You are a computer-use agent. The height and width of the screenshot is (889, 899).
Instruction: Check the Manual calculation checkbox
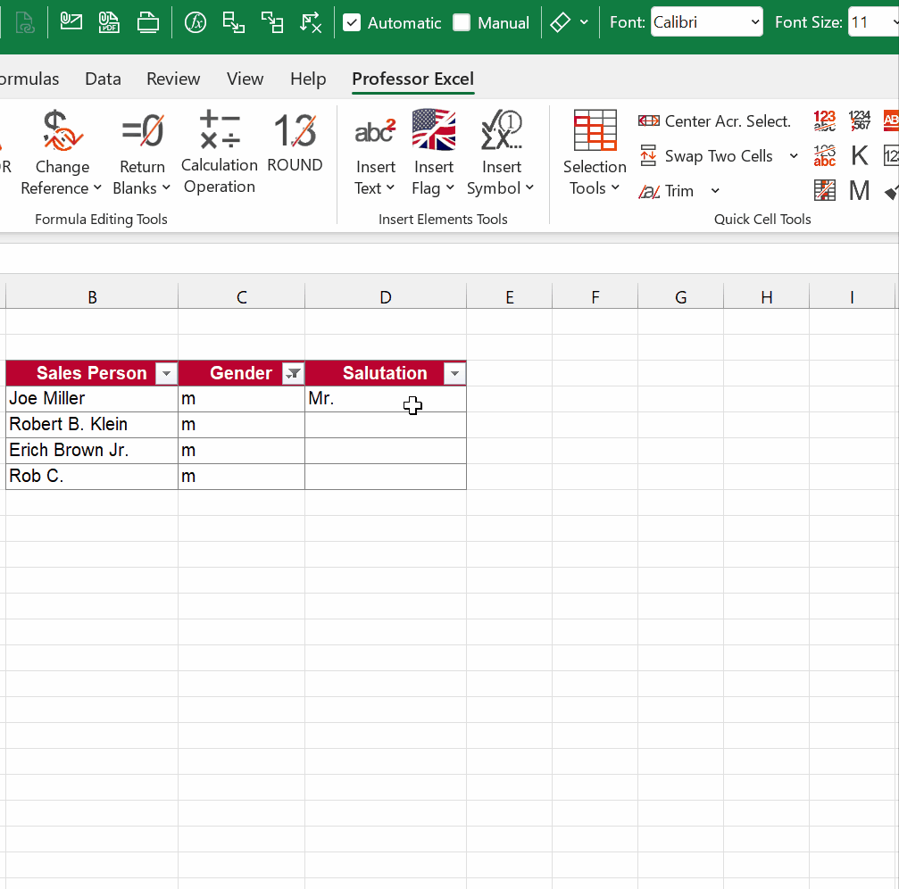click(462, 22)
